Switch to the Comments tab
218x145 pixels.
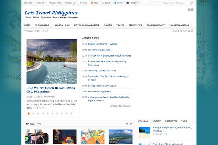[171, 121]
